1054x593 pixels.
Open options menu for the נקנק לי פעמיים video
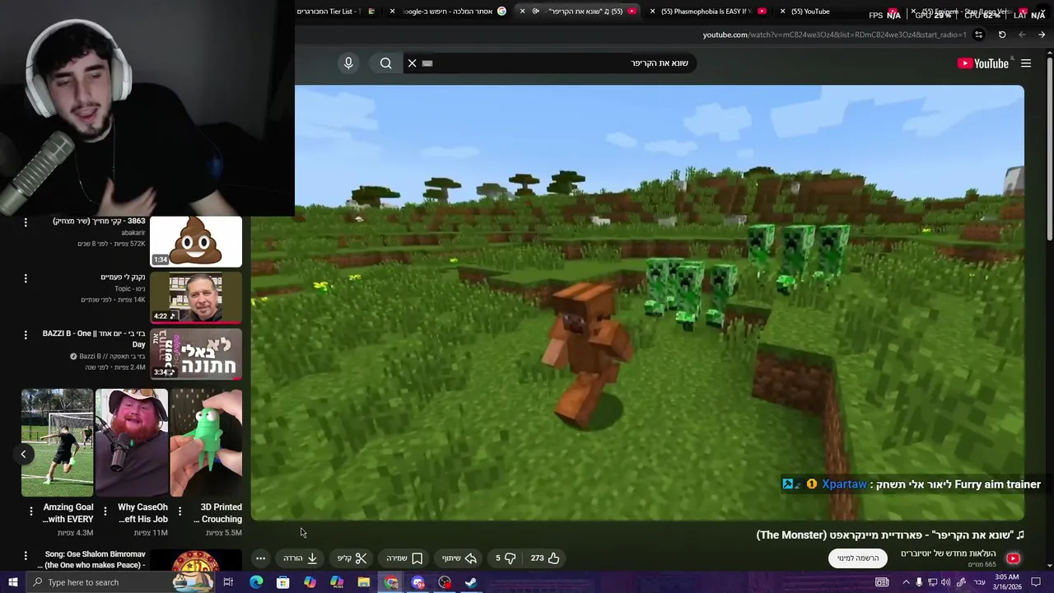(x=26, y=278)
